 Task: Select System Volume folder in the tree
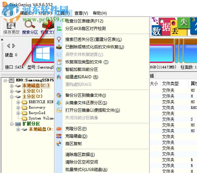pyautogui.click(x=41, y=118)
